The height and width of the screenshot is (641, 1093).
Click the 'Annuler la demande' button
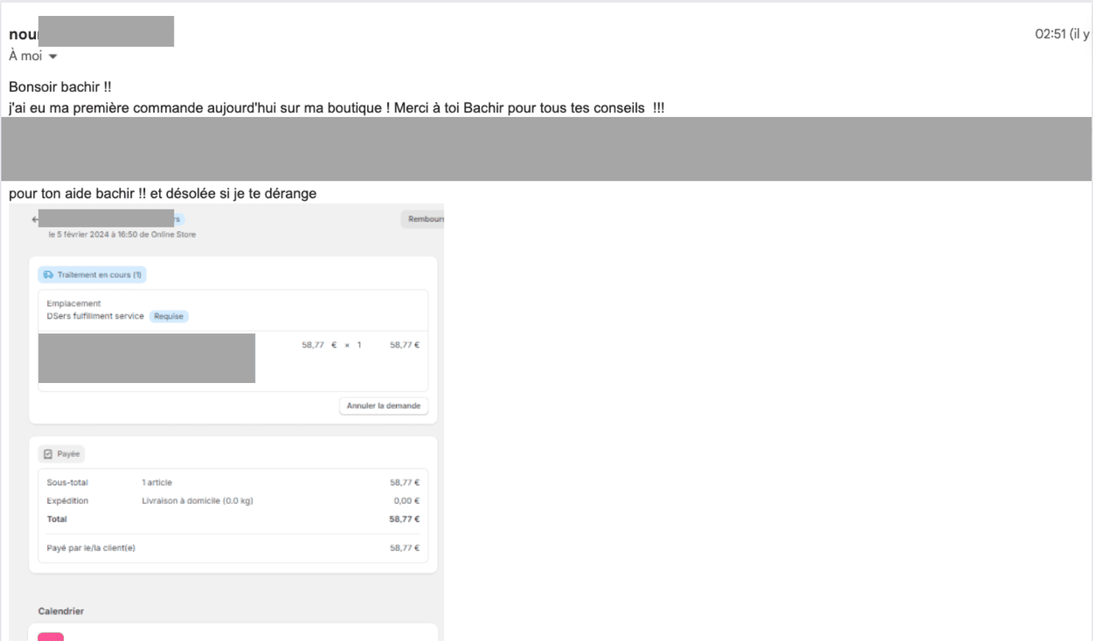[x=383, y=406]
